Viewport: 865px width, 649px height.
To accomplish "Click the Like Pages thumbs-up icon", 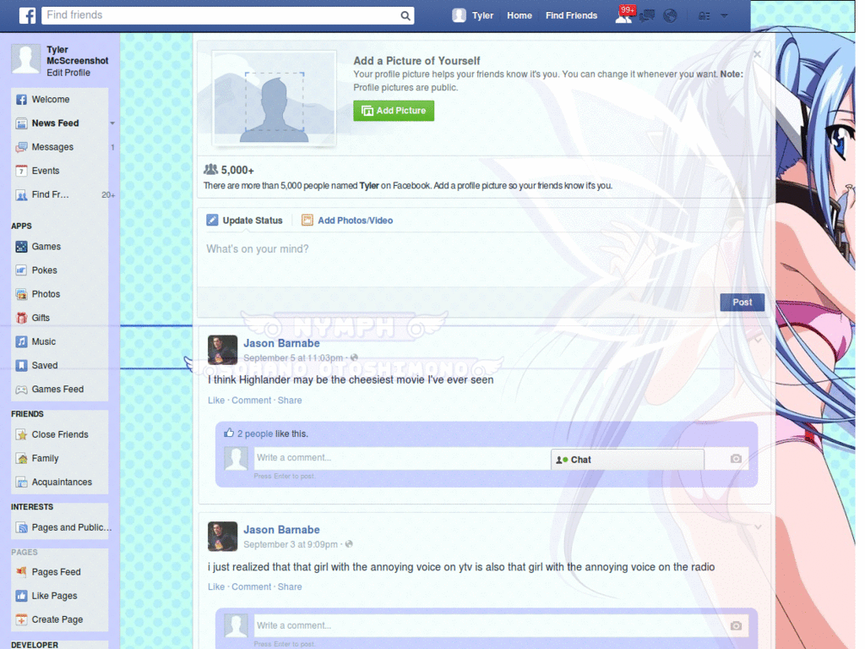I will [21, 596].
